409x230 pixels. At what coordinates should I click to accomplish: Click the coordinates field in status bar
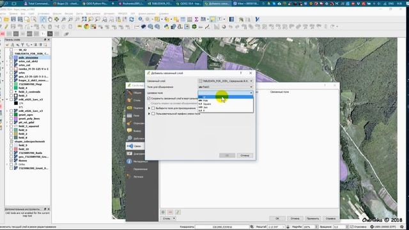pyautogui.click(x=222, y=227)
